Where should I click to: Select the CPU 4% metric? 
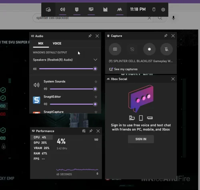pyautogui.click(x=42, y=137)
